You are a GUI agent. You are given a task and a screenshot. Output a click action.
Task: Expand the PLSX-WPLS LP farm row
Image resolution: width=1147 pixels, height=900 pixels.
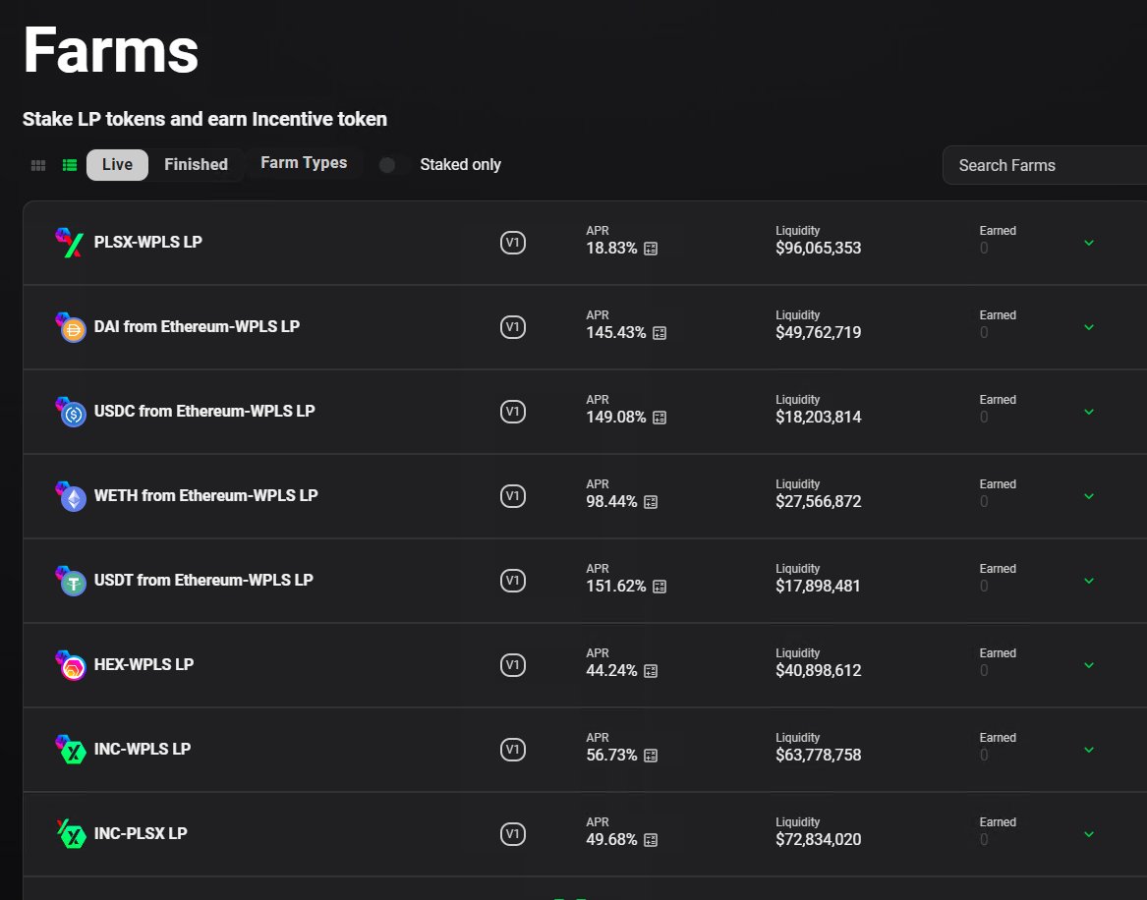click(1088, 243)
